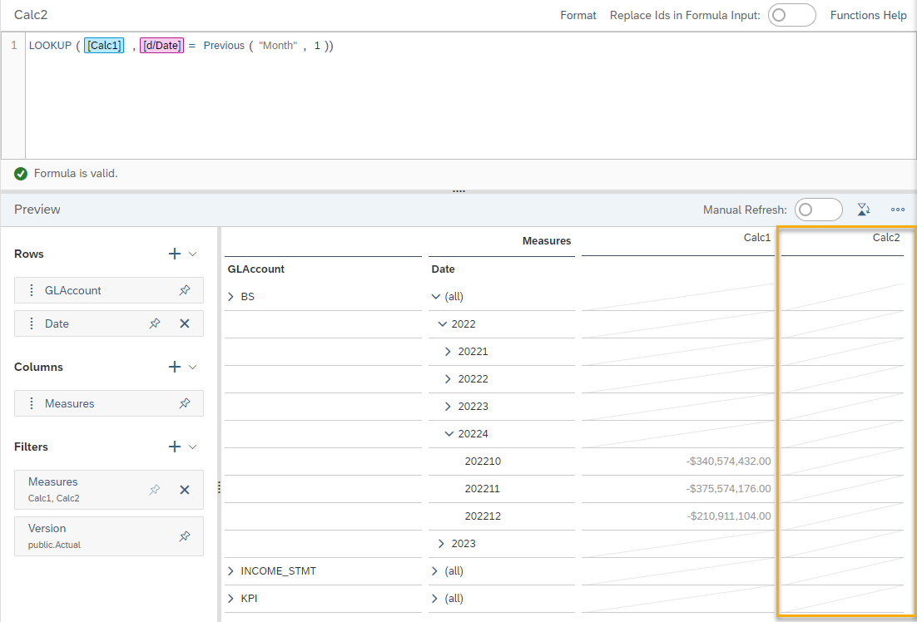
Task: Expand the 2023 year node
Action: [442, 544]
